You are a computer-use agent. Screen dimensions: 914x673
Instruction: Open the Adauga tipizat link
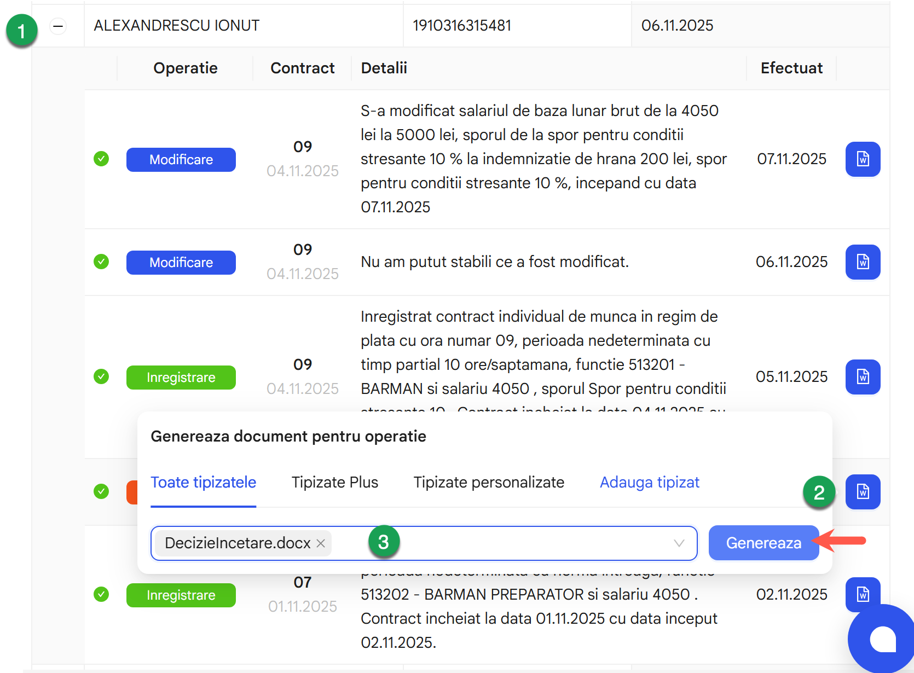[x=649, y=482]
